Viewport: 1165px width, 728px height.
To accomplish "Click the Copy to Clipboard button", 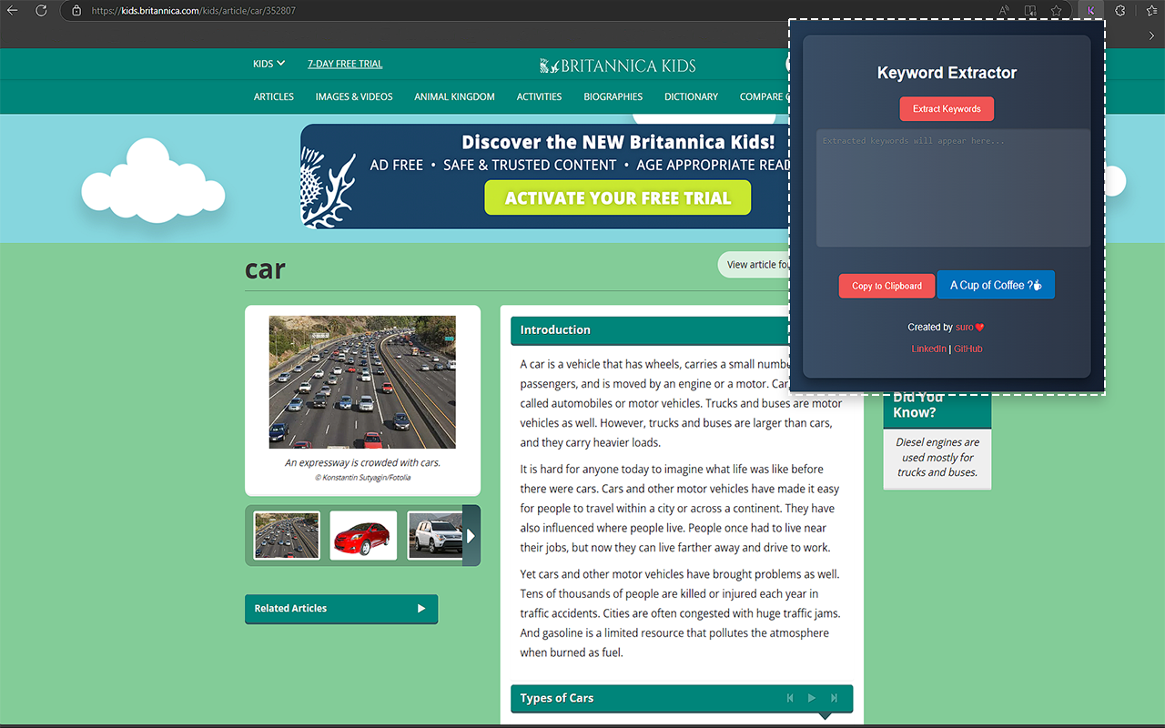I will coord(886,286).
